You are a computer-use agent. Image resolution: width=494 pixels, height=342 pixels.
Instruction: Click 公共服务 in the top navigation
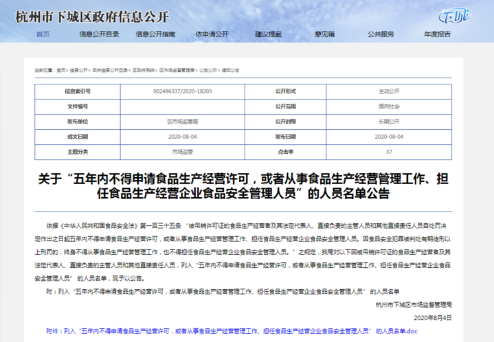(x=381, y=34)
